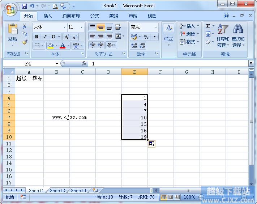Toggle italic formatting

pos(45,37)
